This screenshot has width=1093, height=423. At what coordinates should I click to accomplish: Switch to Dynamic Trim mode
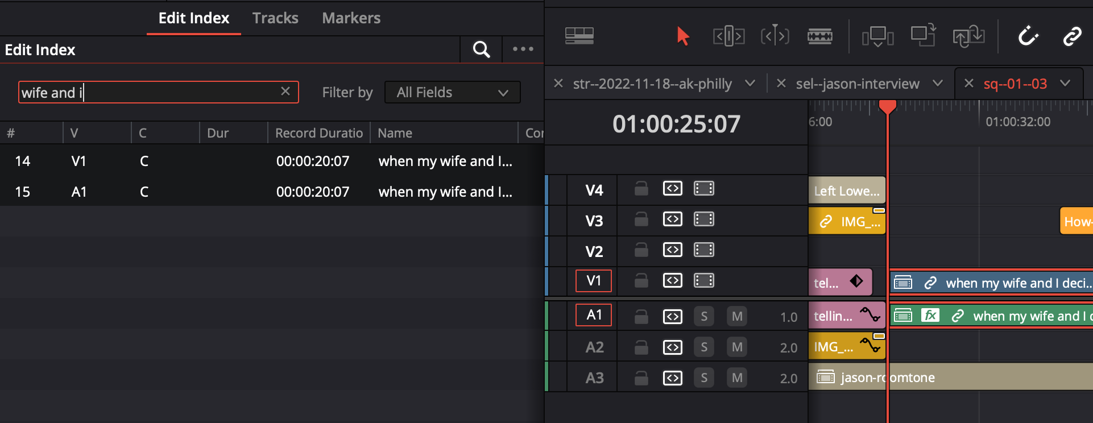click(x=775, y=35)
